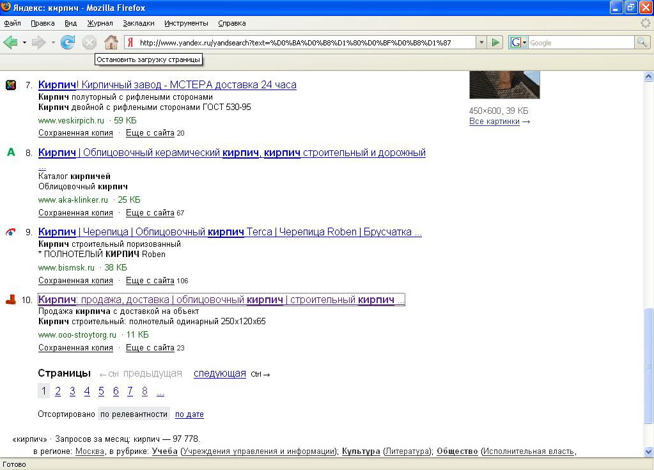The height and width of the screenshot is (470, 654).
Task: Click the scrollbar up arrow
Action: pyautogui.click(x=648, y=76)
